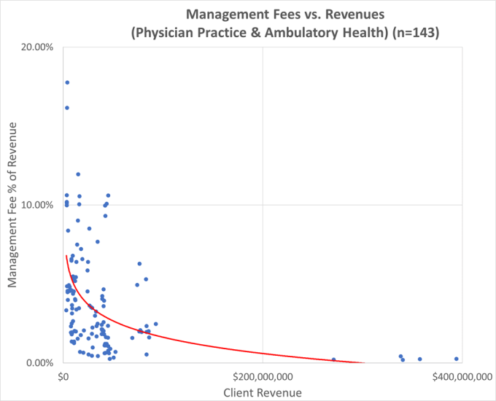Select the data point near $92M at 2.4%

click(x=155, y=324)
